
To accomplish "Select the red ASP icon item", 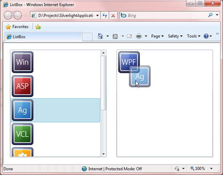I will tap(23, 86).
